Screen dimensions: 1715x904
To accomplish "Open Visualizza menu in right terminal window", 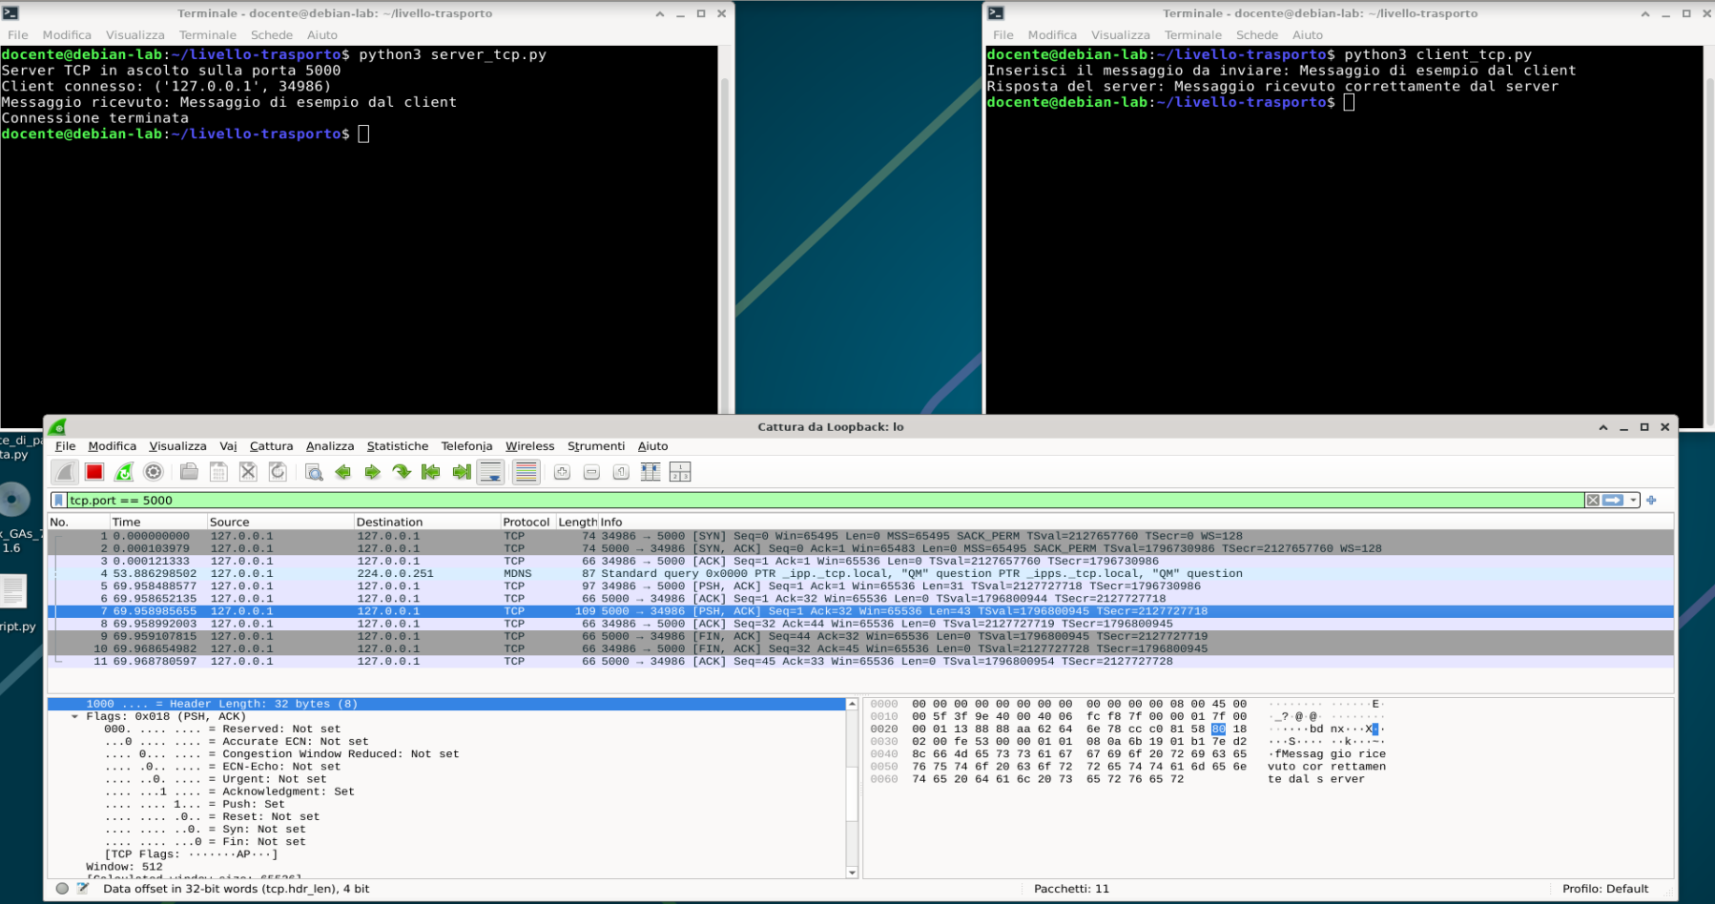I will (x=1120, y=35).
